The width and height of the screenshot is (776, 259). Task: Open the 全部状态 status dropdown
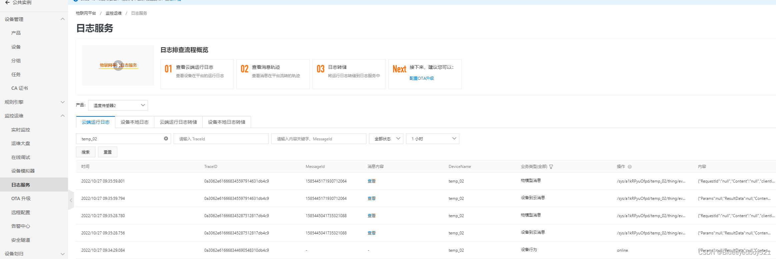pyautogui.click(x=386, y=139)
